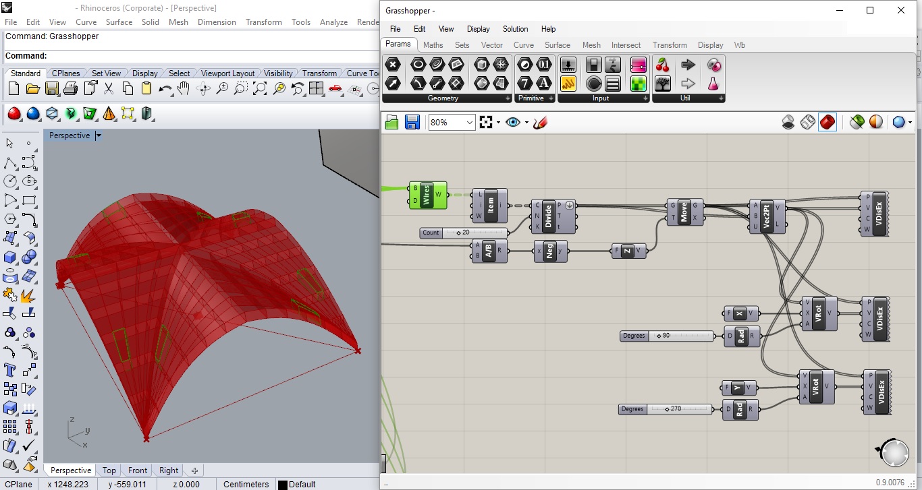Image resolution: width=922 pixels, height=490 pixels.
Task: Click the Perspective viewport title label
Action: coord(70,135)
